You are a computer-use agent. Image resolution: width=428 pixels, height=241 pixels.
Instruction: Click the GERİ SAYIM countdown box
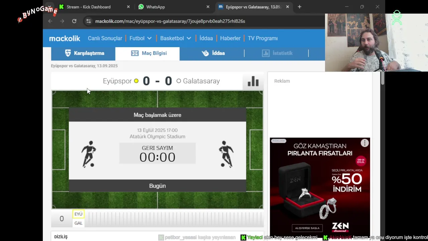click(157, 154)
